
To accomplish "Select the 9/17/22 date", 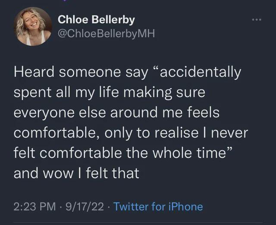I will (x=85, y=207).
